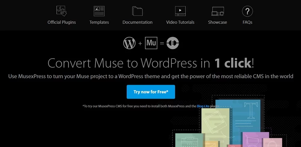Click the MusexPress plug logo
Image resolution: width=301 pixels, height=147 pixels.
172,43
